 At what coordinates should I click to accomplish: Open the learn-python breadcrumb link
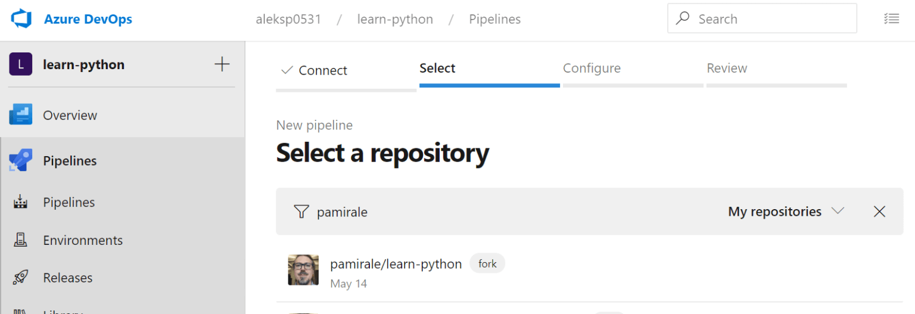tap(395, 19)
